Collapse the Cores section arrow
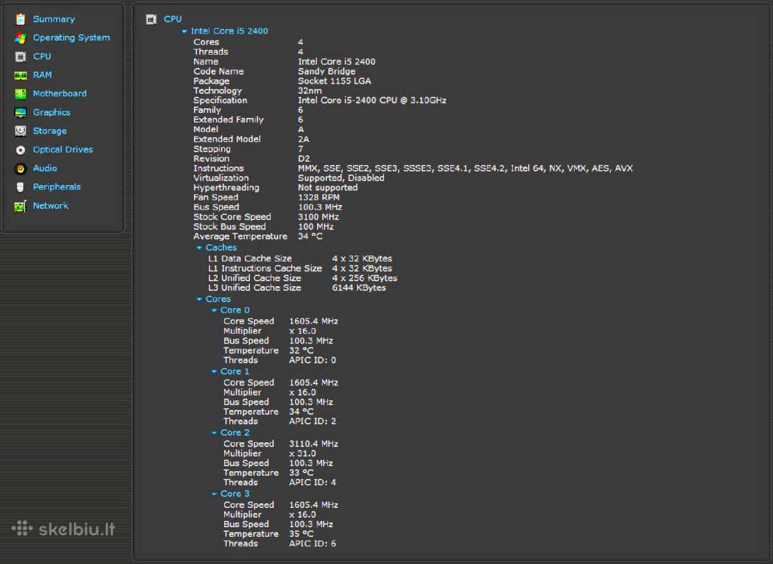 point(200,299)
